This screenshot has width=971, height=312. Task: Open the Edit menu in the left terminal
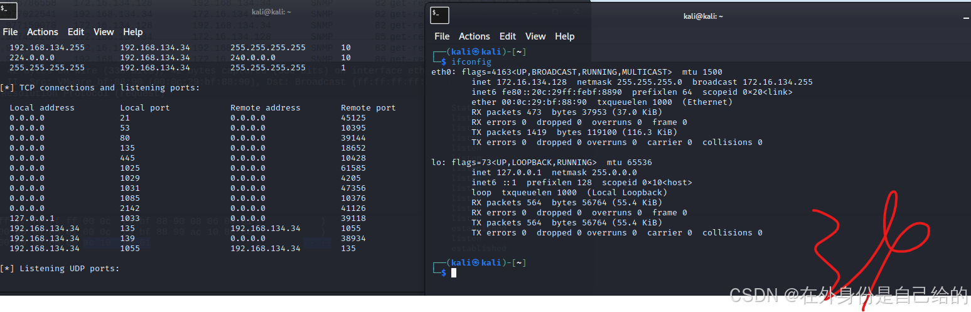[76, 32]
